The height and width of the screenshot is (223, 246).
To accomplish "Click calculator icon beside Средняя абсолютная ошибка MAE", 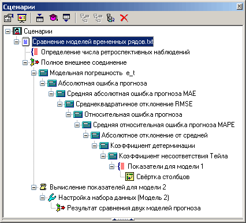I will point(61,94).
